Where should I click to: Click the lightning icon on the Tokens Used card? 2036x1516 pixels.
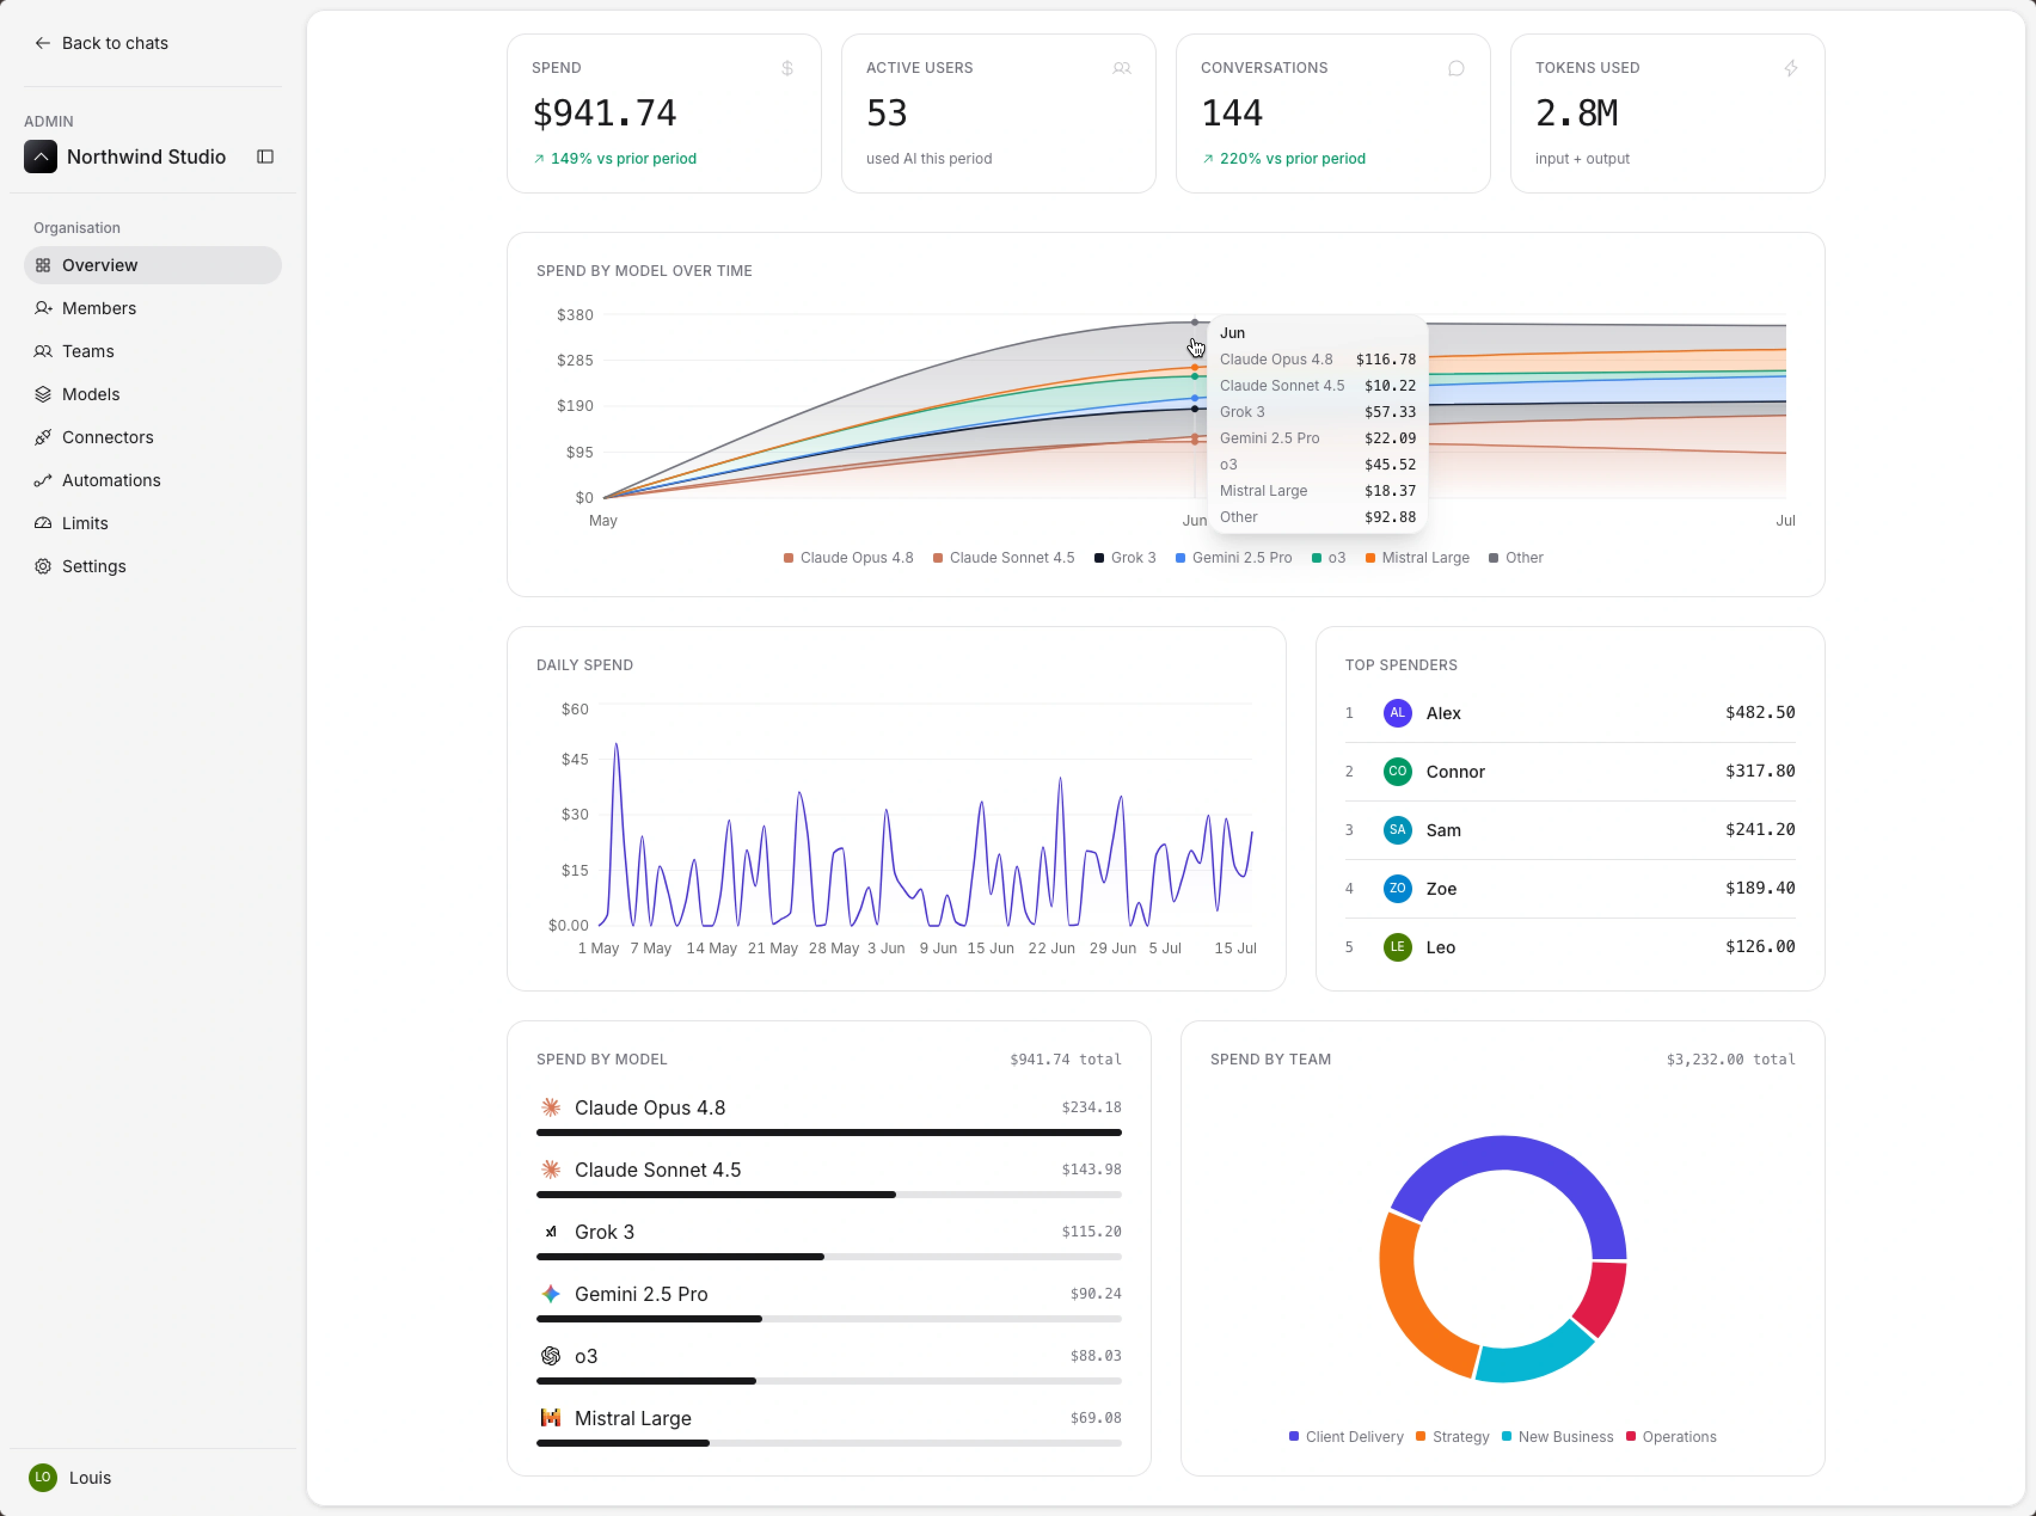tap(1791, 68)
